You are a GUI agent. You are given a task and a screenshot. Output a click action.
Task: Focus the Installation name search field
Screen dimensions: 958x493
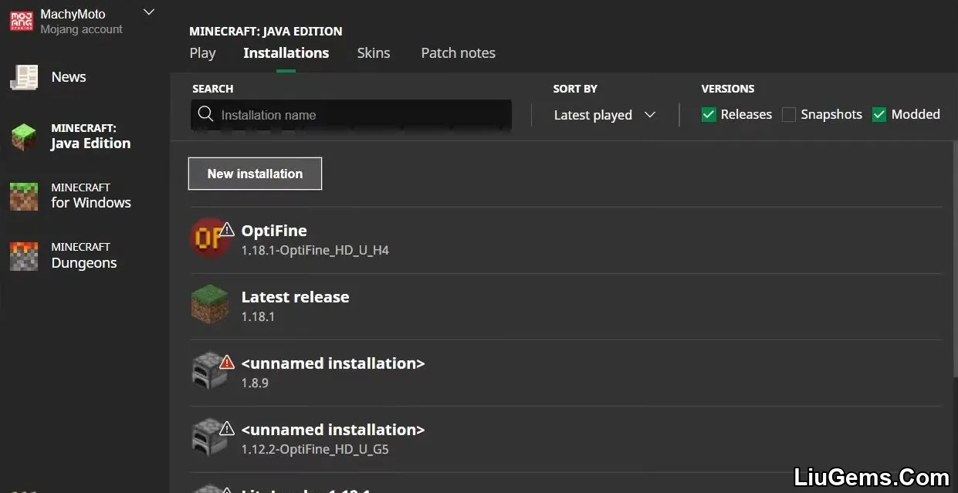[x=351, y=115]
